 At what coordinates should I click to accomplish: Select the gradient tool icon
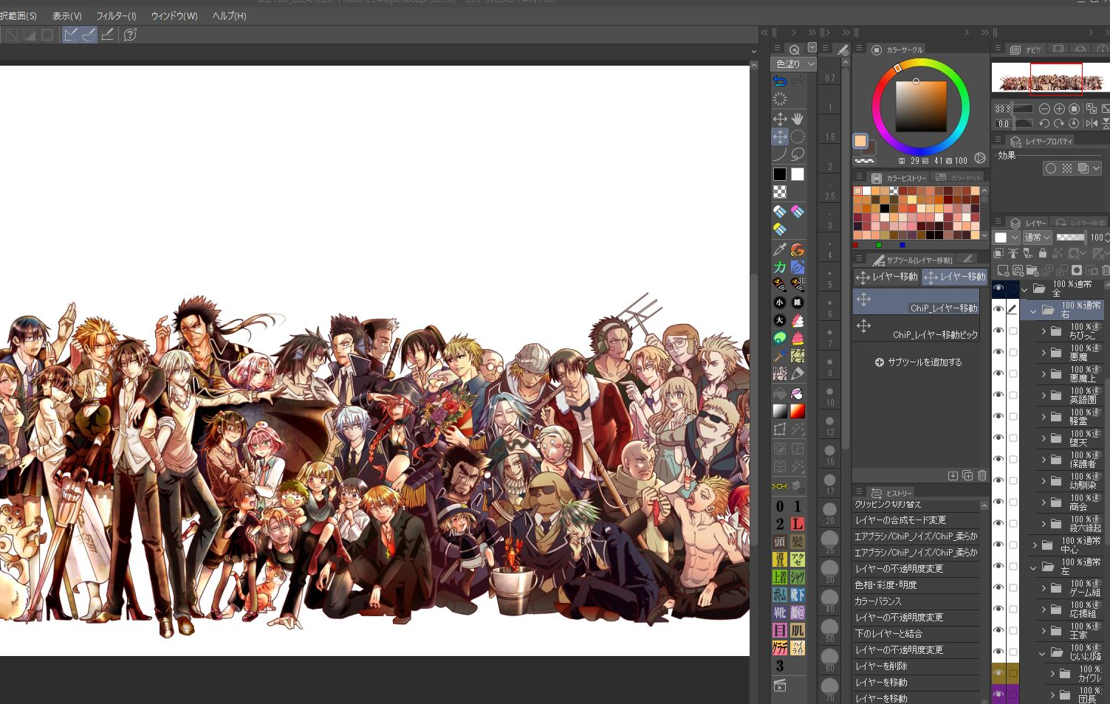780,411
